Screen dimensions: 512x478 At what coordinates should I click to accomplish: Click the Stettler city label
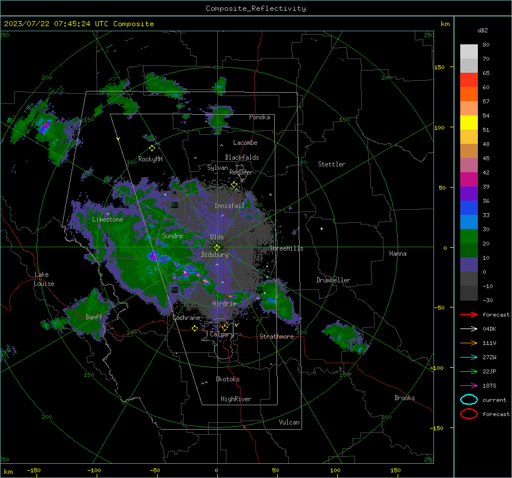332,164
